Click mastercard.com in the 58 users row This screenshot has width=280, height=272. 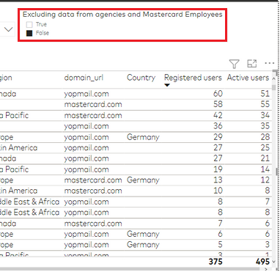(x=93, y=105)
